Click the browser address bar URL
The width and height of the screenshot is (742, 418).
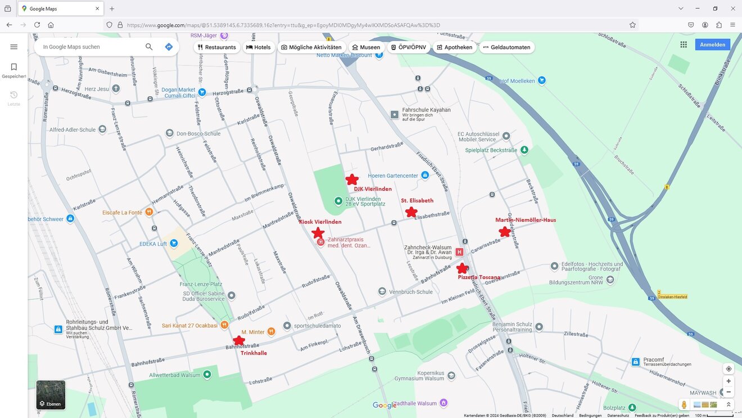pos(283,25)
